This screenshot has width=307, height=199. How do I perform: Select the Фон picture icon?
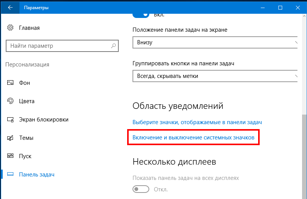pos(10,83)
